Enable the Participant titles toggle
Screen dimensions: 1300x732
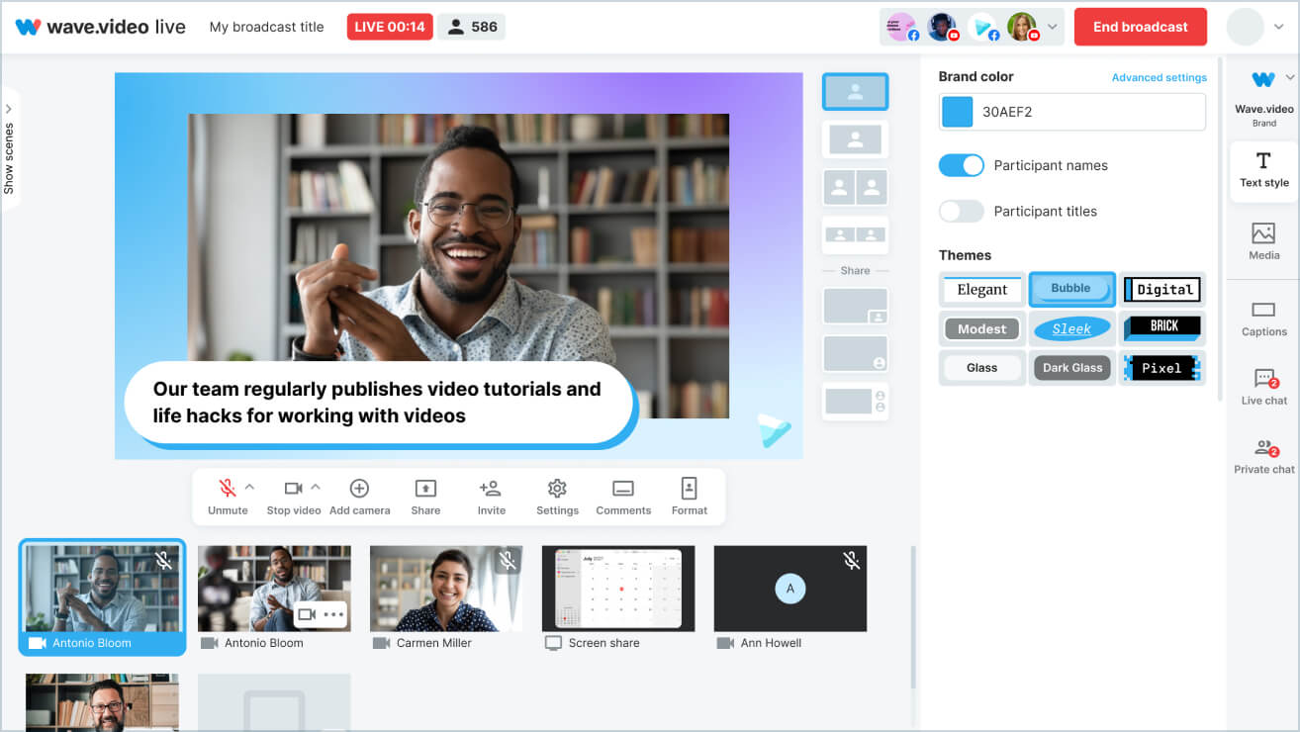click(961, 211)
